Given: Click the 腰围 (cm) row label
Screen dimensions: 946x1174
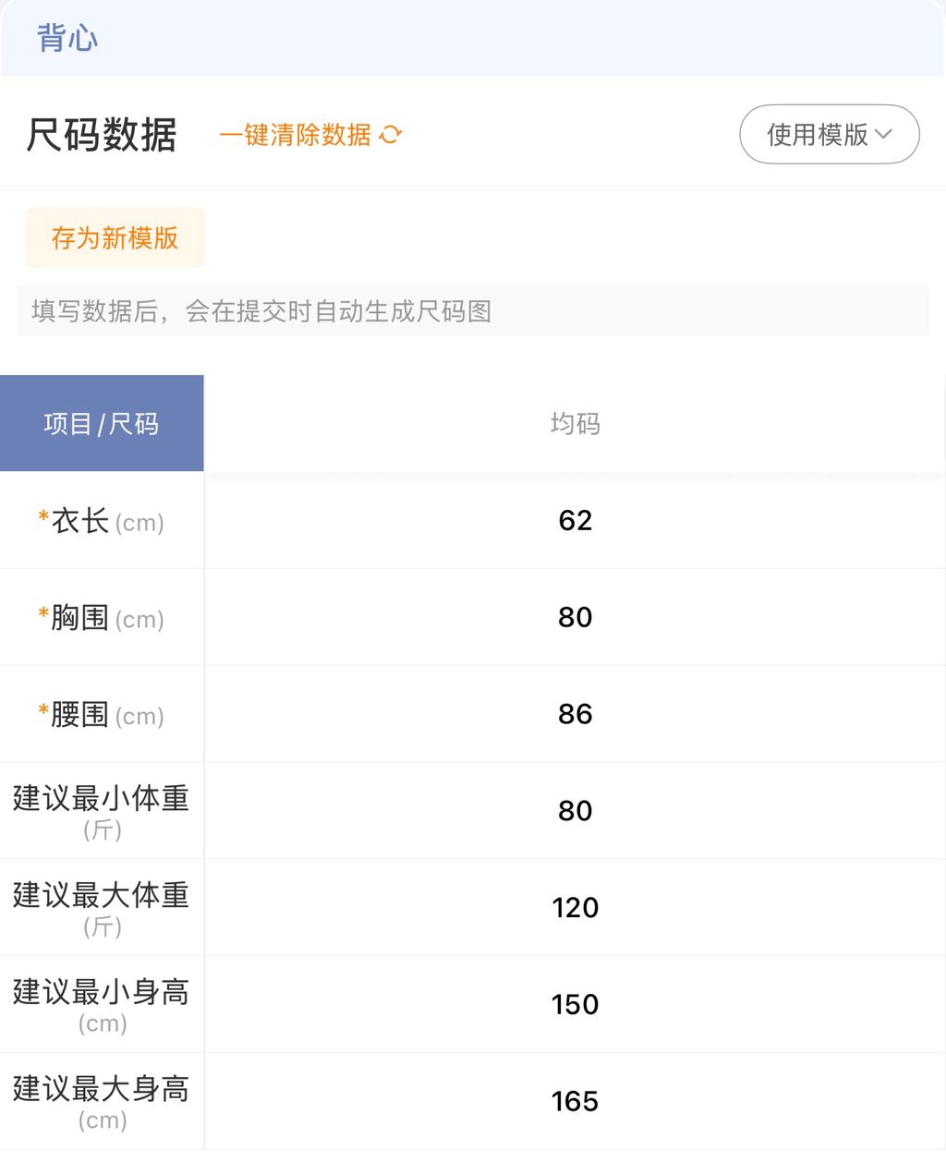Looking at the screenshot, I should [102, 715].
